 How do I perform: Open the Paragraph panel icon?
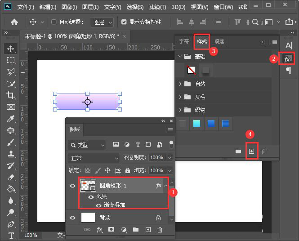coord(289,71)
